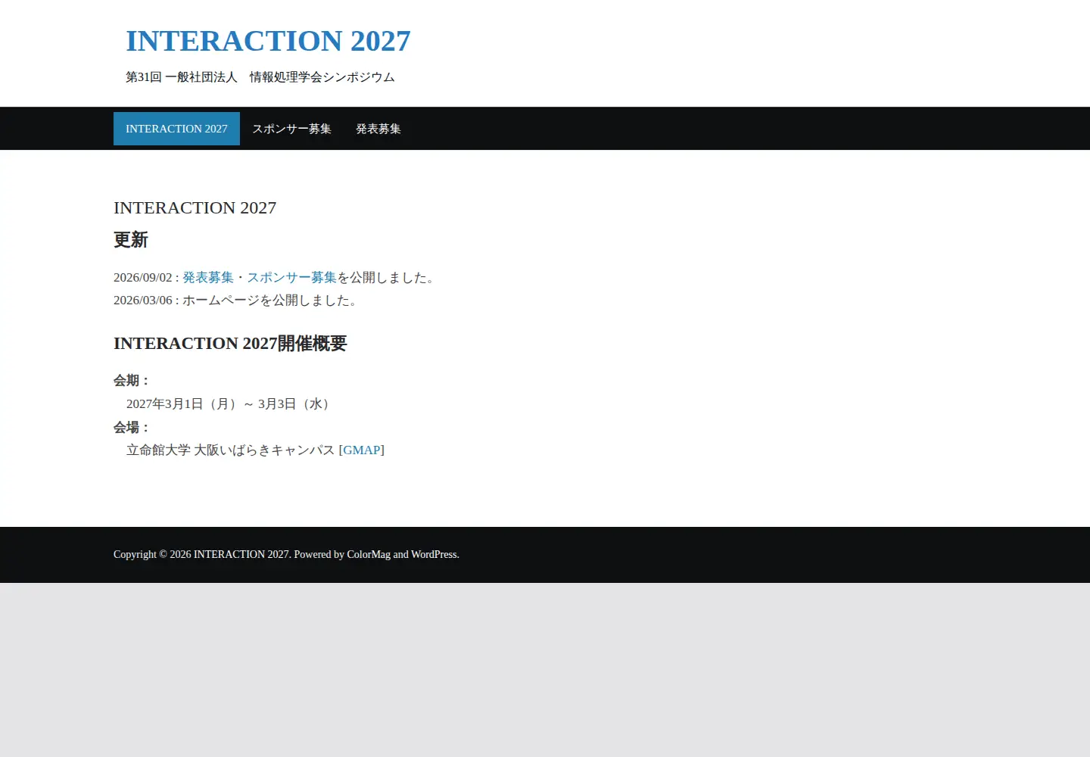Click the 2026/03/06 ホームページを公開しました entry
The width and height of the screenshot is (1090, 757).
click(x=237, y=301)
